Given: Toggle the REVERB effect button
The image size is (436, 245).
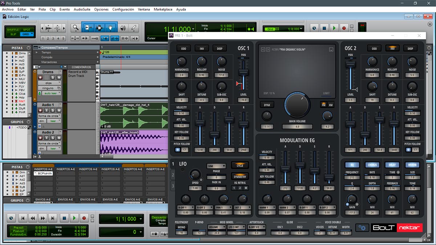Looking at the screenshot, I should pyautogui.click(x=412, y=165).
